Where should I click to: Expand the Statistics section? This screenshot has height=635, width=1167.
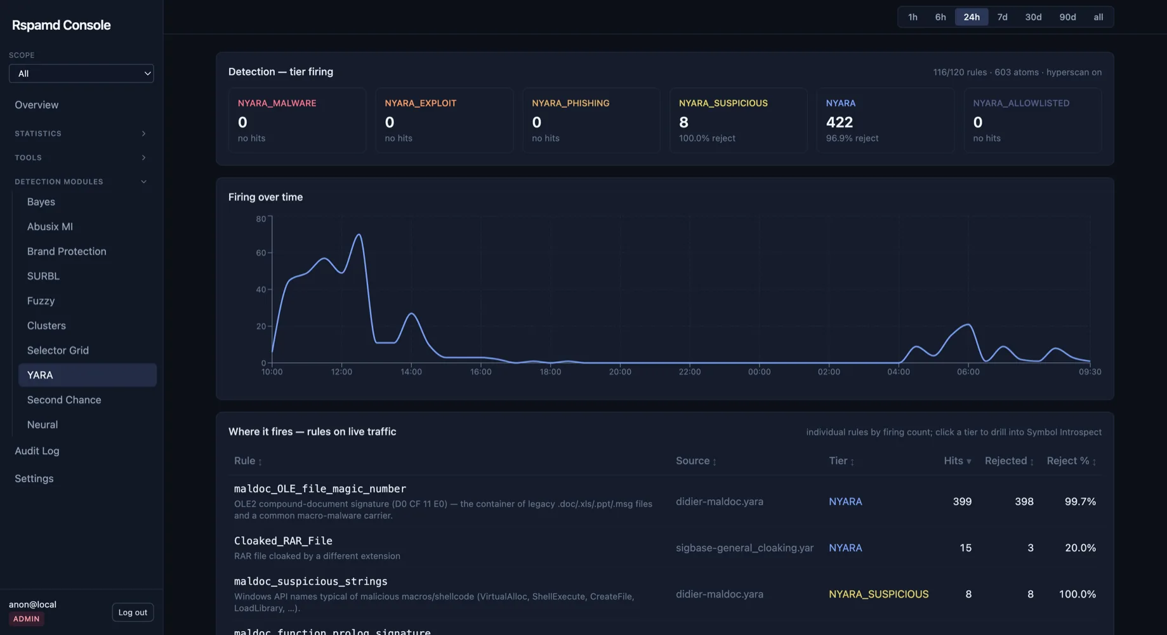(81, 133)
